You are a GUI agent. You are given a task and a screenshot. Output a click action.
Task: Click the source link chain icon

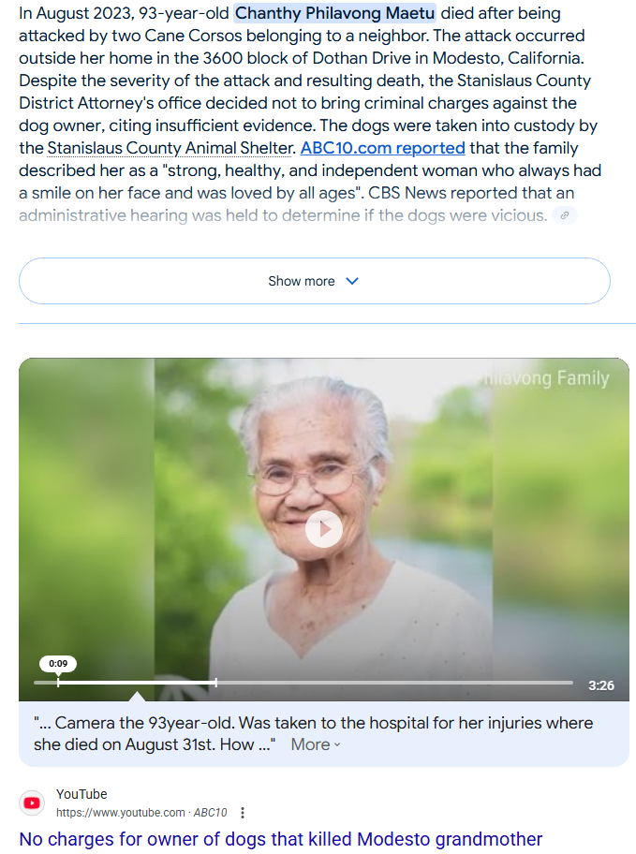(565, 215)
